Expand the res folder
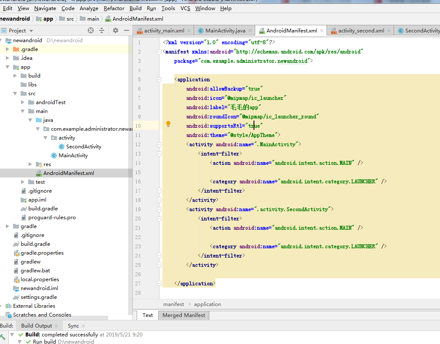Screen dimensions: 440x344 [x=31, y=164]
